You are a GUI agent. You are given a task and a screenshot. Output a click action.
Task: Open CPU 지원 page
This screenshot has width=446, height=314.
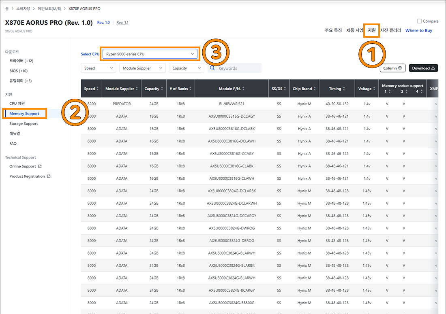pos(17,103)
